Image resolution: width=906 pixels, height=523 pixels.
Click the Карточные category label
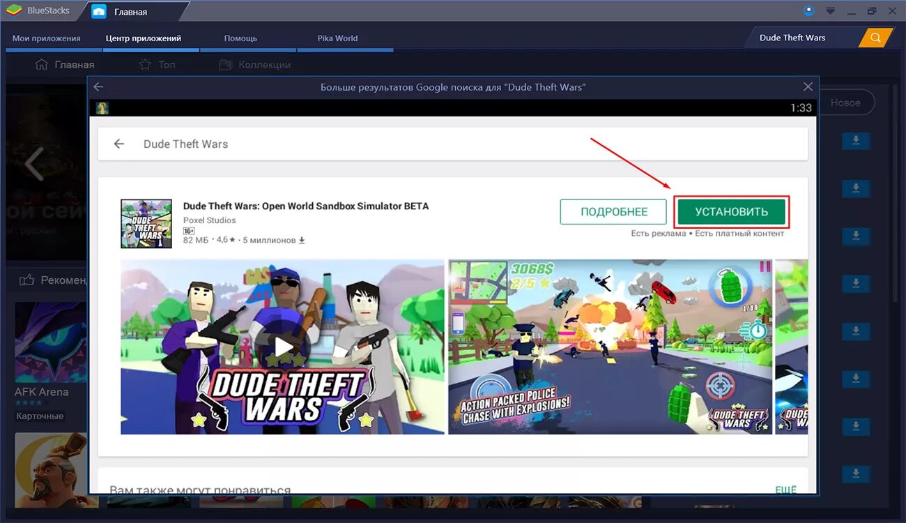tap(40, 416)
